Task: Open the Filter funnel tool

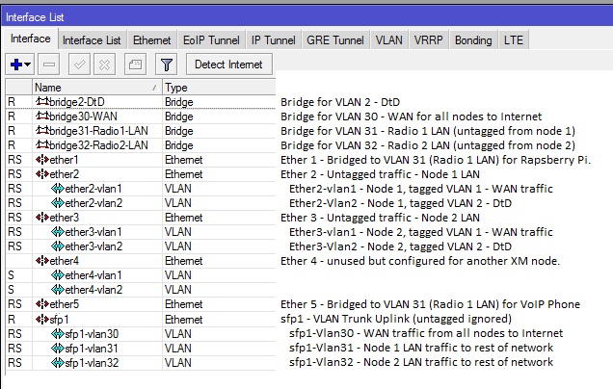Action: tap(166, 64)
